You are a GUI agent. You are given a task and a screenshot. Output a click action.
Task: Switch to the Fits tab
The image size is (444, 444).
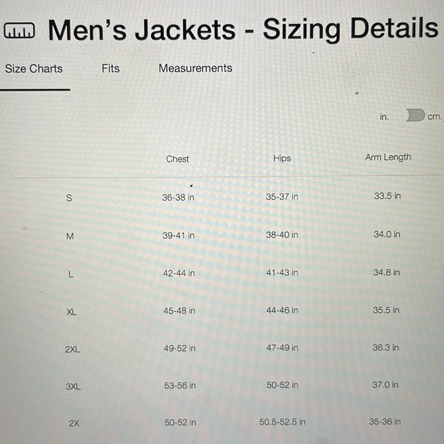[x=111, y=68]
